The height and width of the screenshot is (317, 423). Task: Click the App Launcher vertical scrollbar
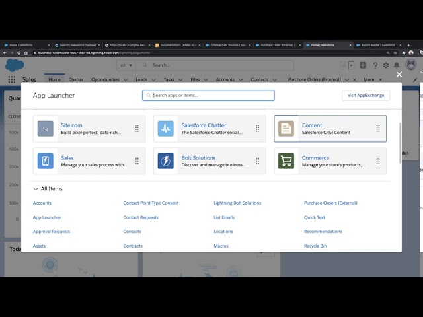click(x=400, y=143)
